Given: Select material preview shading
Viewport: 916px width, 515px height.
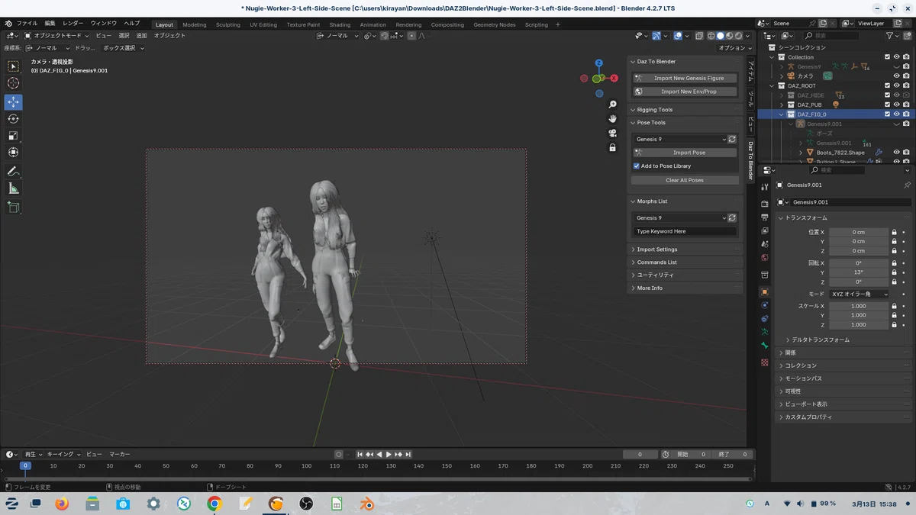Looking at the screenshot, I should pyautogui.click(x=729, y=36).
